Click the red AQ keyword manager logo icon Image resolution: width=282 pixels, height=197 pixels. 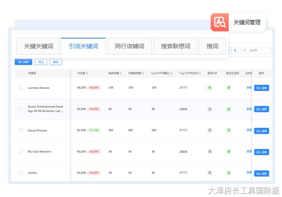click(x=220, y=22)
